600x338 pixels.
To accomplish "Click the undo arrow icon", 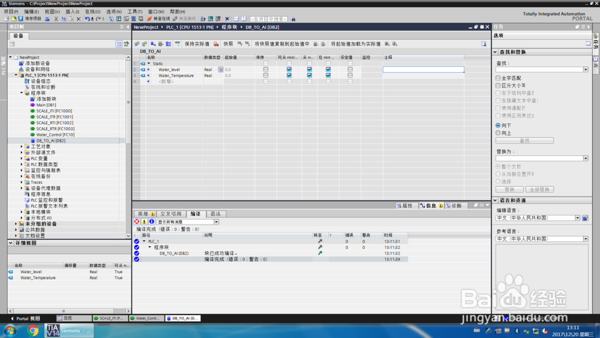I will pos(87,19).
